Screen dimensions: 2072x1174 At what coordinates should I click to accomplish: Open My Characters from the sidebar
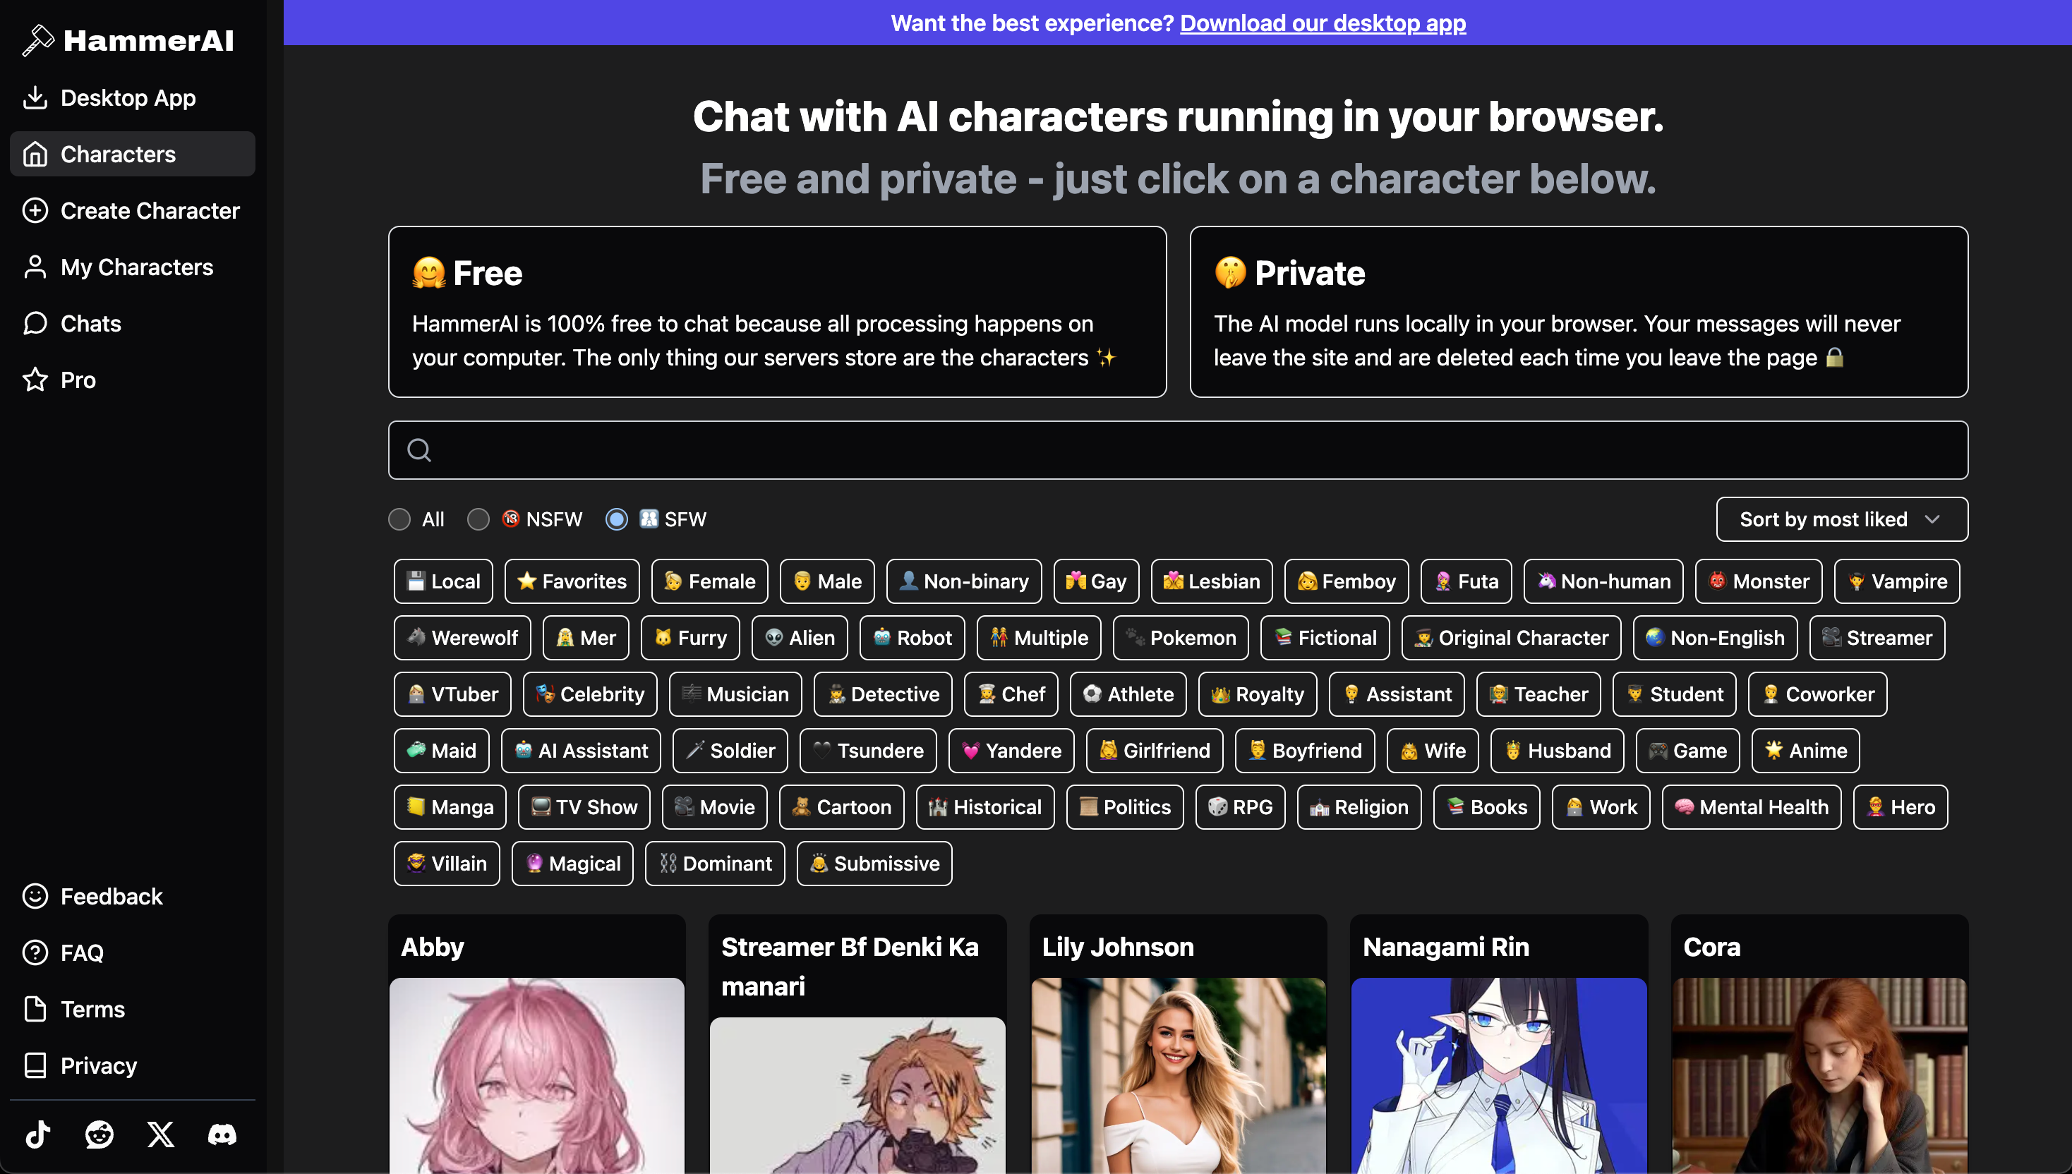click(x=132, y=267)
